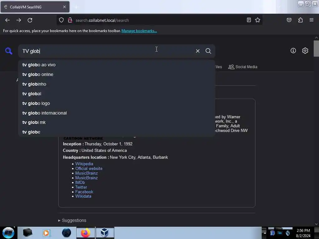
Task: Click the page vertical scrollbar thumb
Action: [316, 49]
